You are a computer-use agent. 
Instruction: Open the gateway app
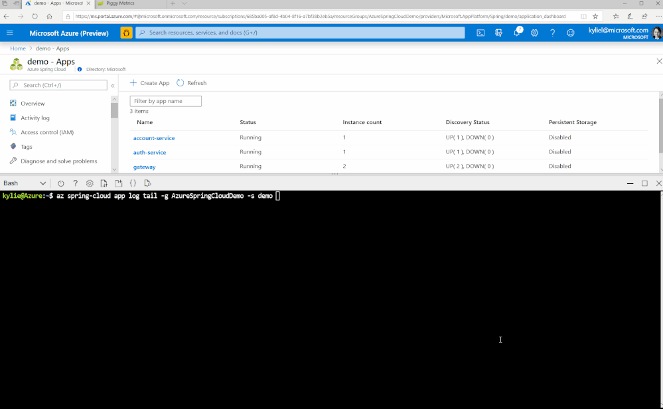pos(145,167)
